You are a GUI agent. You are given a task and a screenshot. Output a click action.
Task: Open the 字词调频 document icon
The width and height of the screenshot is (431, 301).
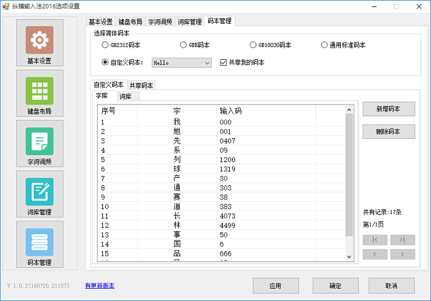coord(40,141)
